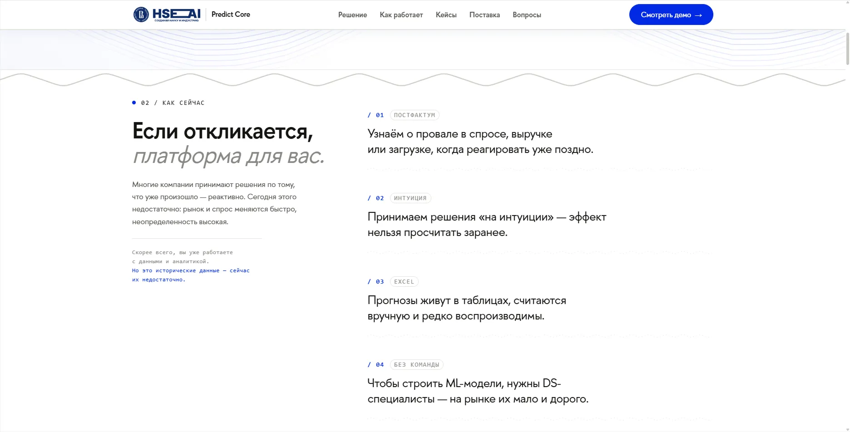Screen dimensions: 850x432
Task: Click the note Скорее всего, вы уже работаете
Action: tap(183, 257)
